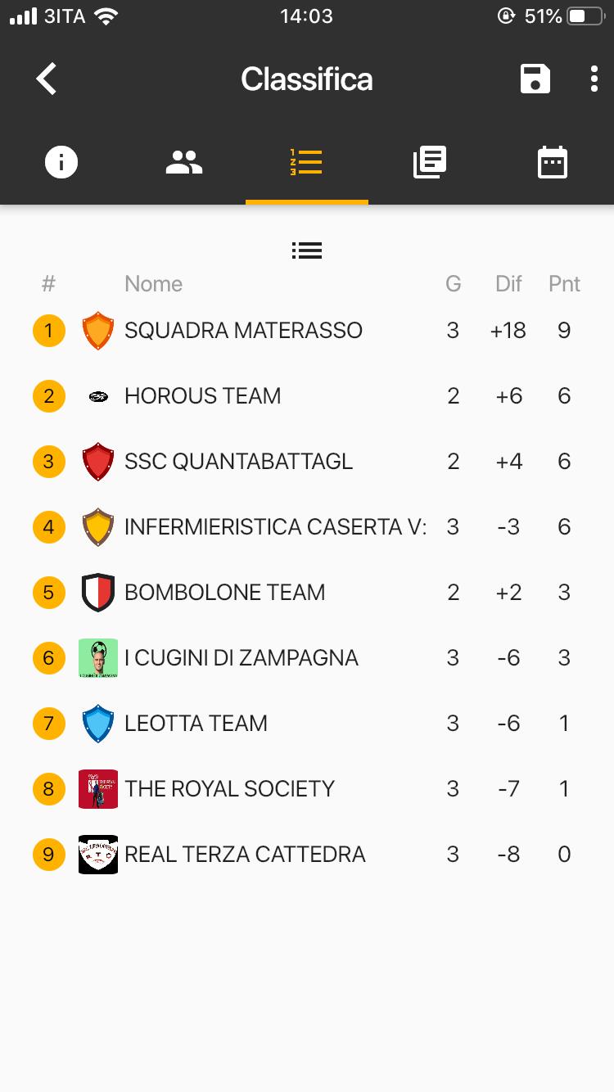Tap the Pnt column header
The width and height of the screenshot is (614, 1092).
click(x=564, y=284)
